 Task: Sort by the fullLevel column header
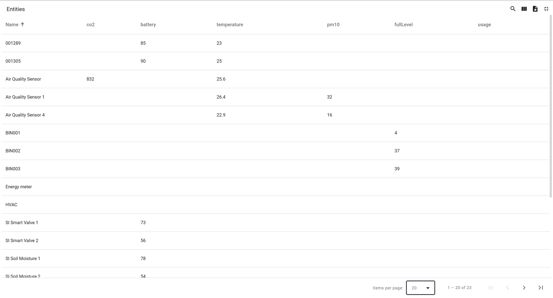pos(403,25)
